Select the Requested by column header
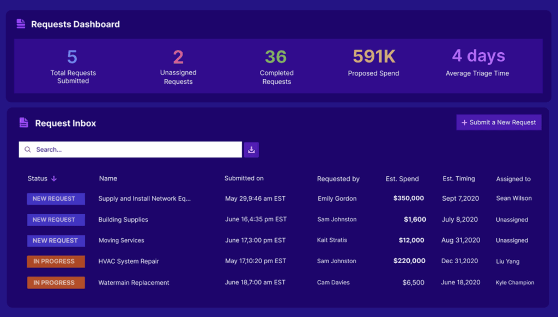This screenshot has height=317, width=558. point(338,178)
